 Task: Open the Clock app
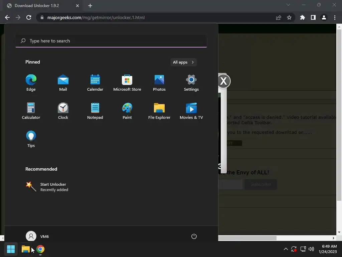pos(63,111)
